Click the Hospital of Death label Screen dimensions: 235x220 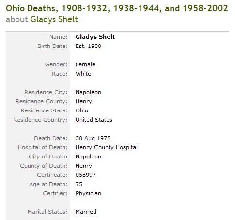pyautogui.click(x=43, y=147)
